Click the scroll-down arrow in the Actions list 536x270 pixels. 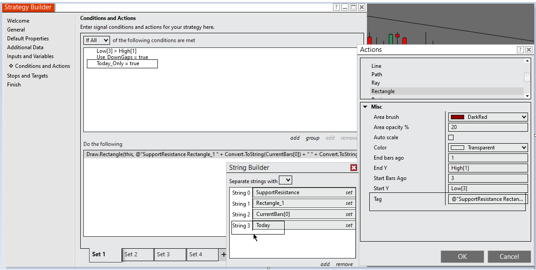click(527, 96)
